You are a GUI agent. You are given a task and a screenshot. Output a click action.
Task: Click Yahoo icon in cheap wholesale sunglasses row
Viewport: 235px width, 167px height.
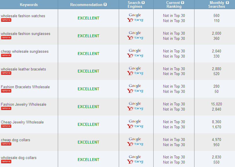[130, 56]
